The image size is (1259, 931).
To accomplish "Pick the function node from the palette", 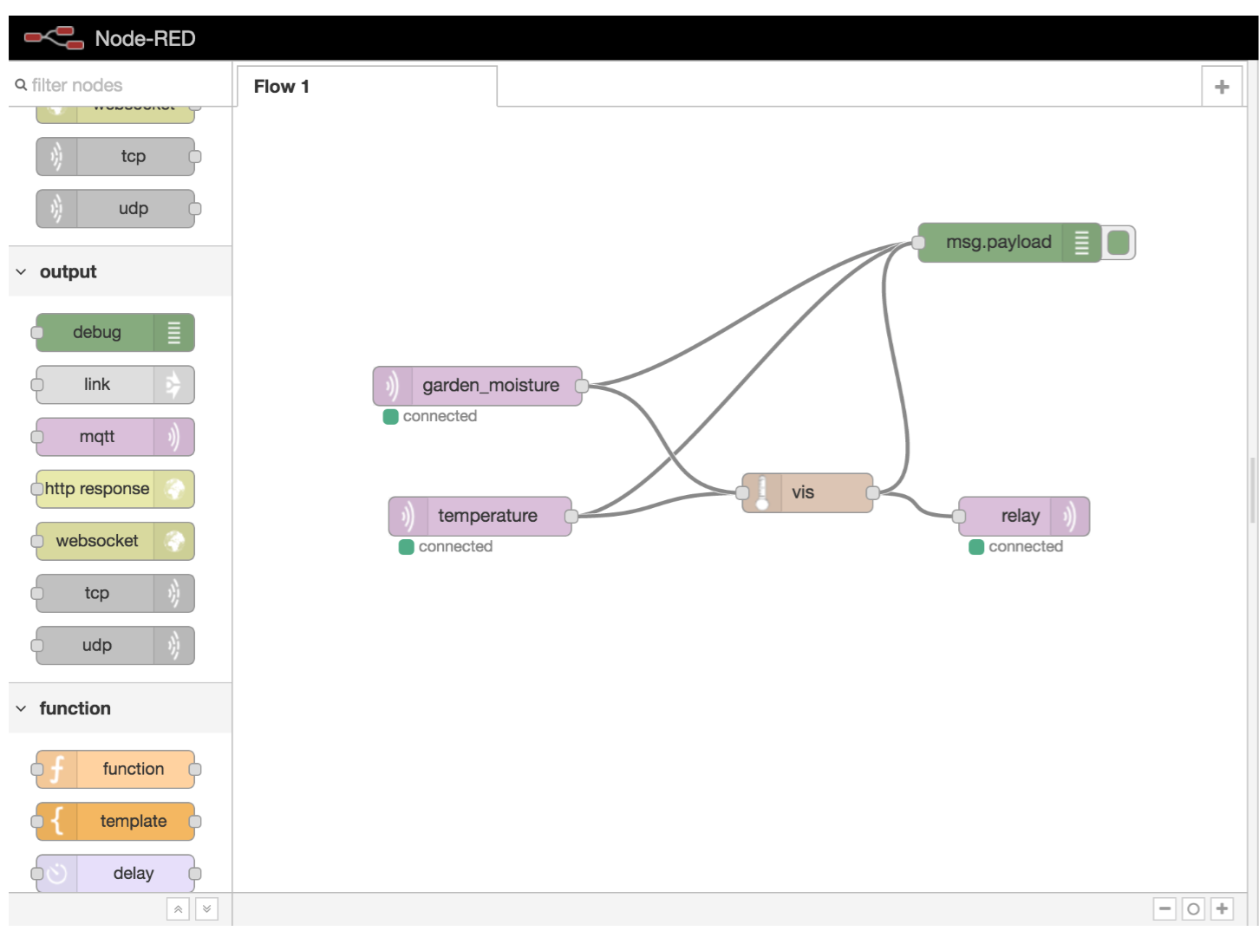I will pos(115,769).
